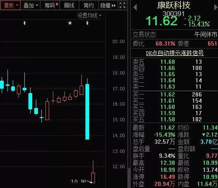Select 买五 price 11.58
Image resolution: width=218 pixels, height=188 pixels.
click(x=168, y=119)
